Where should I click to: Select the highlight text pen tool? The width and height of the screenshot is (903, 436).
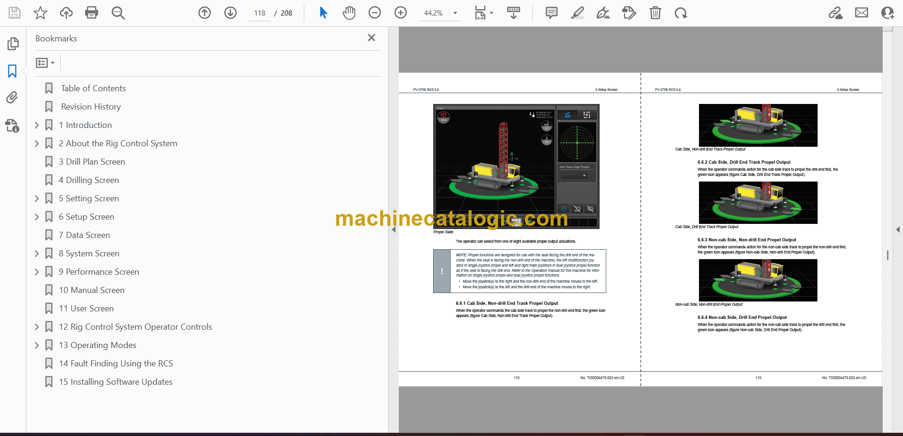tap(577, 13)
